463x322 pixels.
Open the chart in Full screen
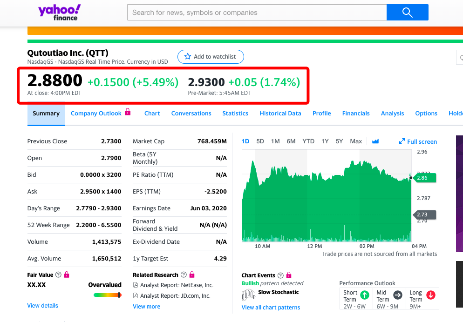(418, 141)
